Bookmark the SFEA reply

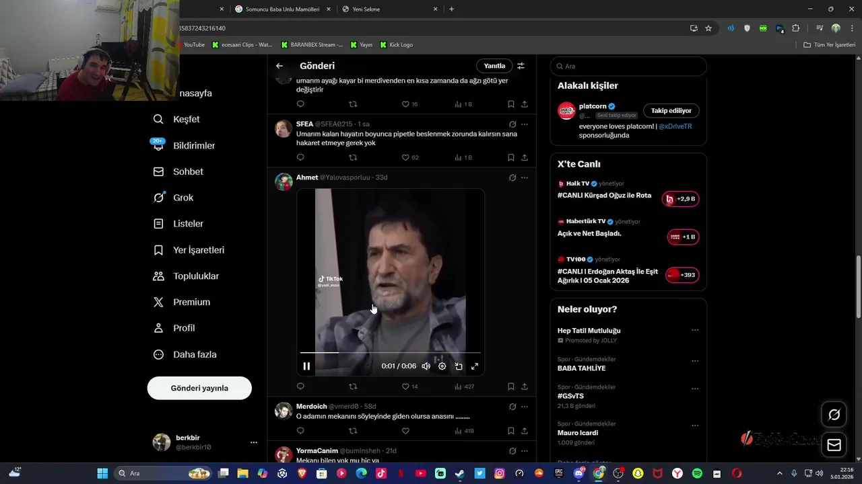click(x=511, y=157)
